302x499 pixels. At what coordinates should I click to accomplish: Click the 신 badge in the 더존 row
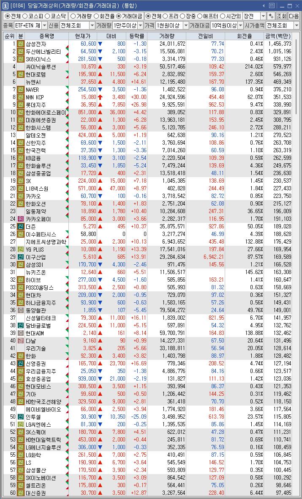[x=20, y=227]
